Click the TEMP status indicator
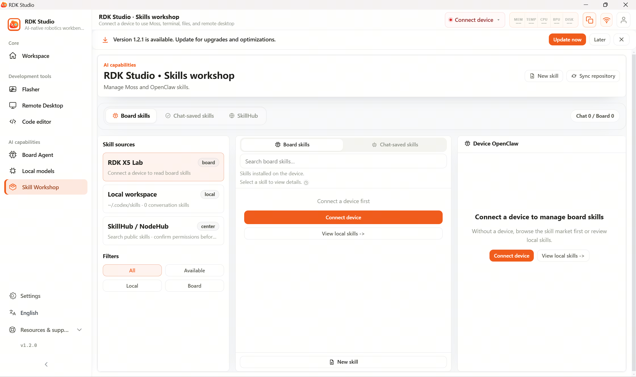Screen dimensions: 636x377 pyautogui.click(x=531, y=20)
